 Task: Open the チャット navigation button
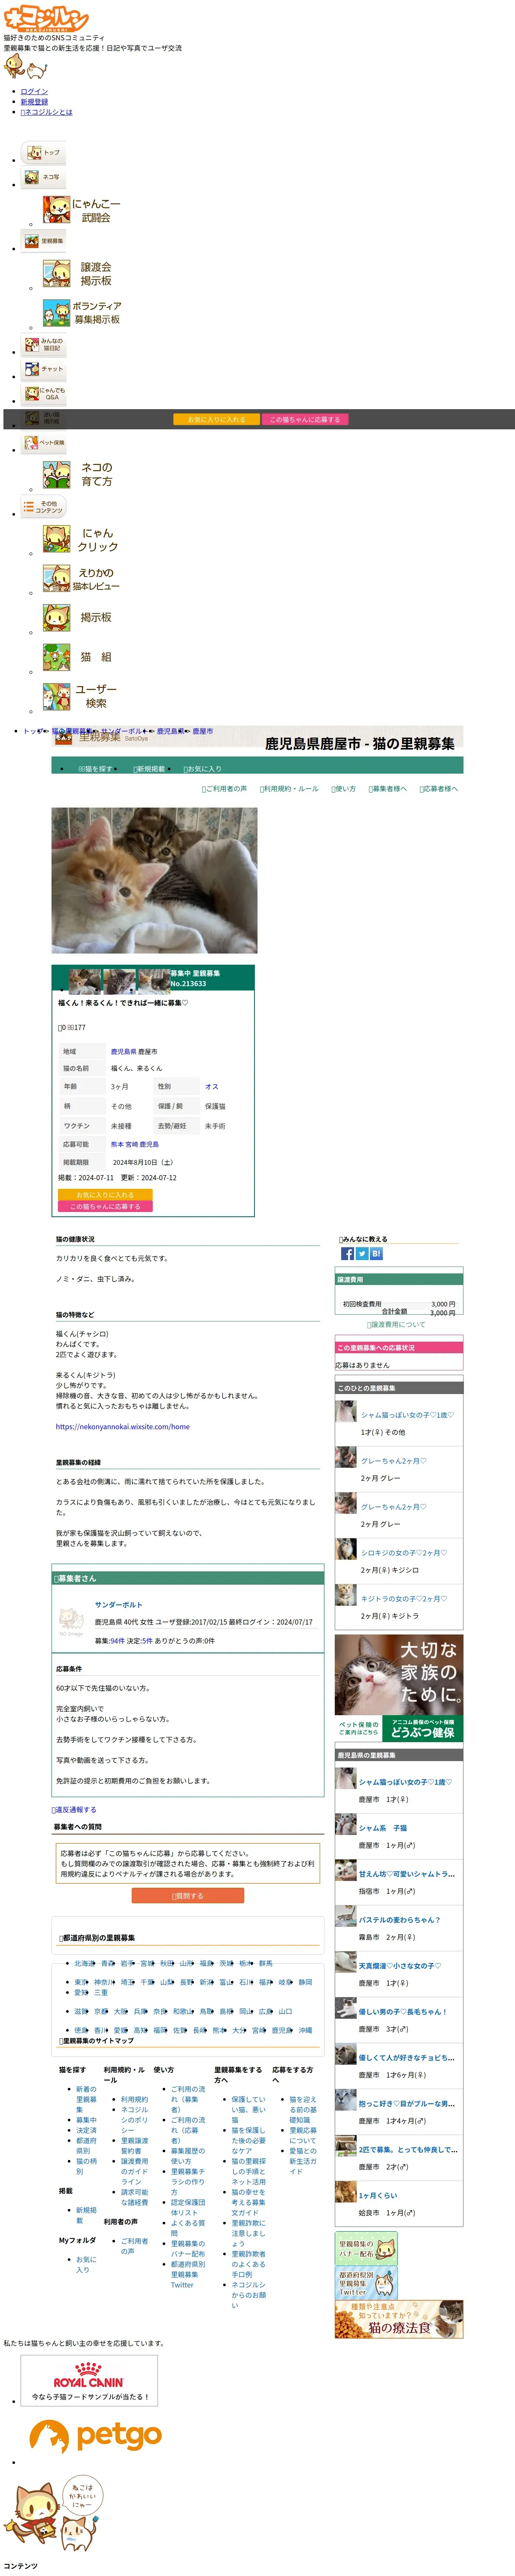[43, 369]
